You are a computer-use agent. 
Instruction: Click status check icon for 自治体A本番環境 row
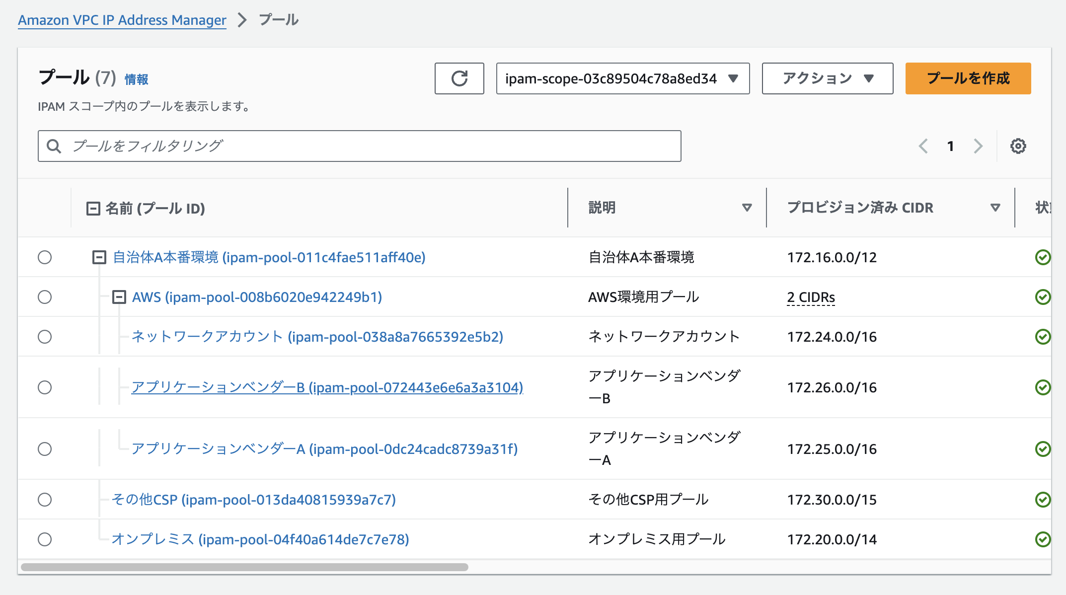pyautogui.click(x=1042, y=257)
